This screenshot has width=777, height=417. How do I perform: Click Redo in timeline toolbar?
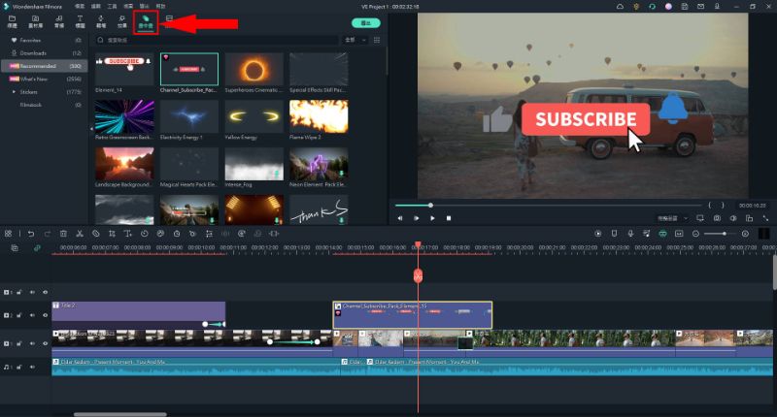[x=47, y=234]
